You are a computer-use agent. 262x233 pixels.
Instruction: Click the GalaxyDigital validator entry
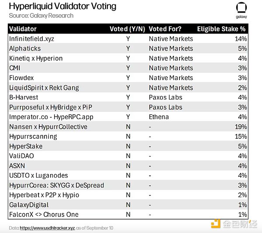click(29, 205)
